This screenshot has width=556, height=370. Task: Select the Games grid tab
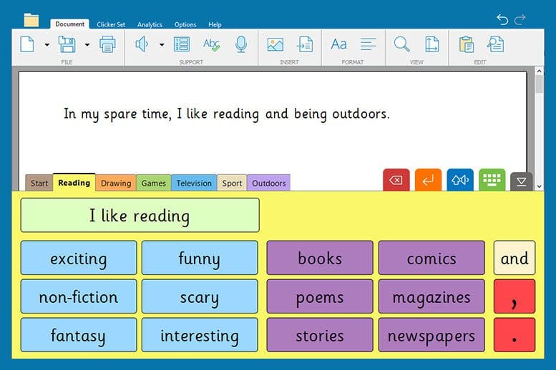154,183
